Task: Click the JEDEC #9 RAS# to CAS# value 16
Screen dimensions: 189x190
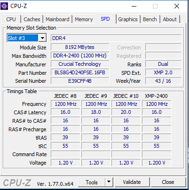Action: 96,120
